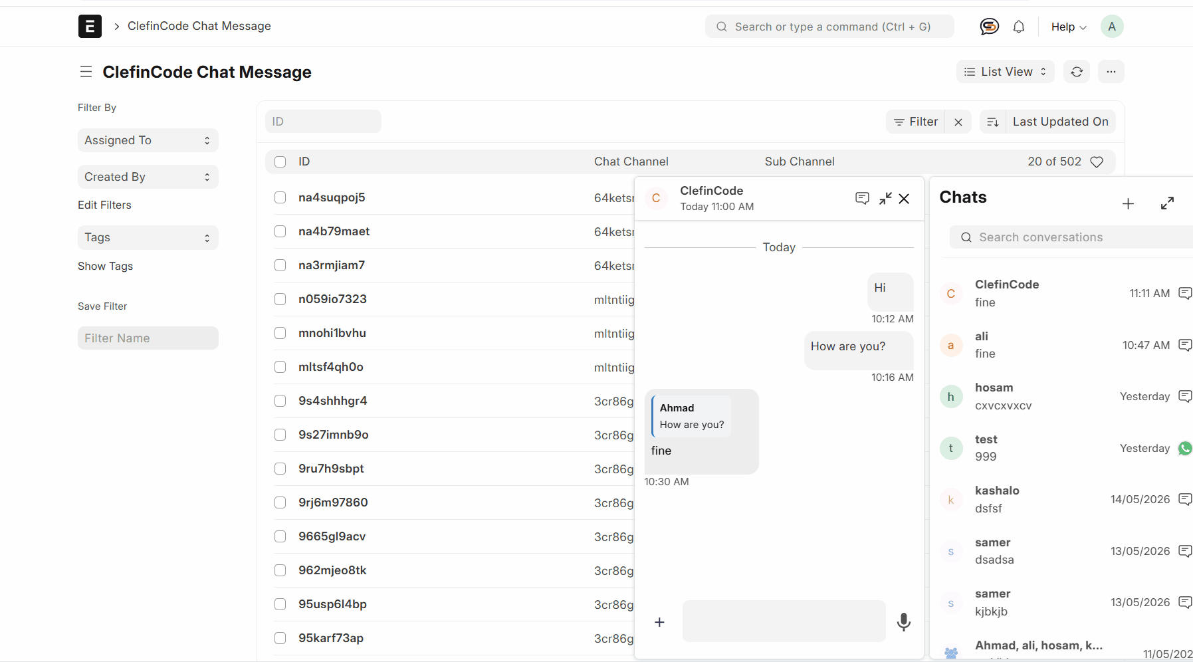The height and width of the screenshot is (662, 1193).
Task: Open the Created By filter dropdown
Action: click(148, 177)
